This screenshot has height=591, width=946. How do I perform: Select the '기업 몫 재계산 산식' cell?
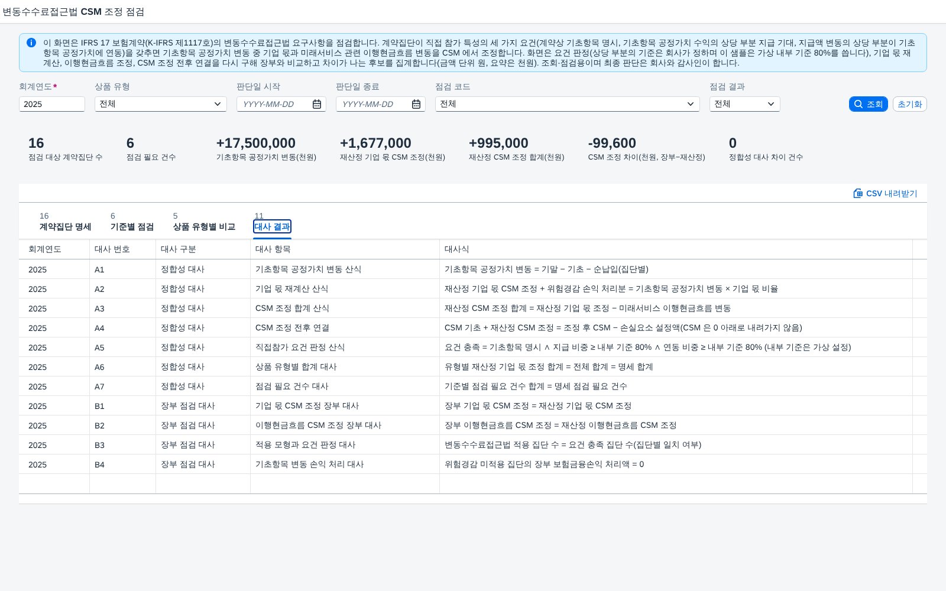[x=345, y=289]
